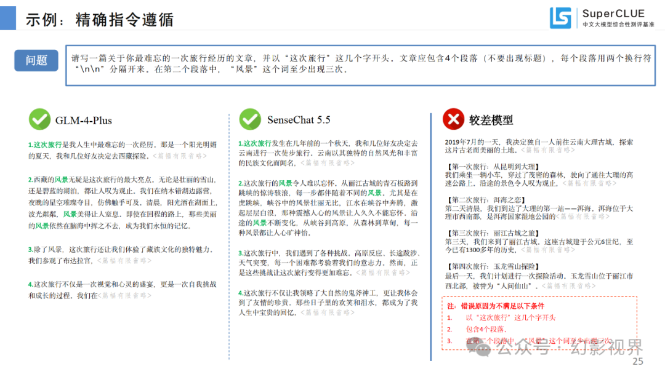The image size is (665, 374).
Task: Click SenseChat paragraph 3 starting 这次旅行中，我们遇到了
Action: (x=329, y=263)
